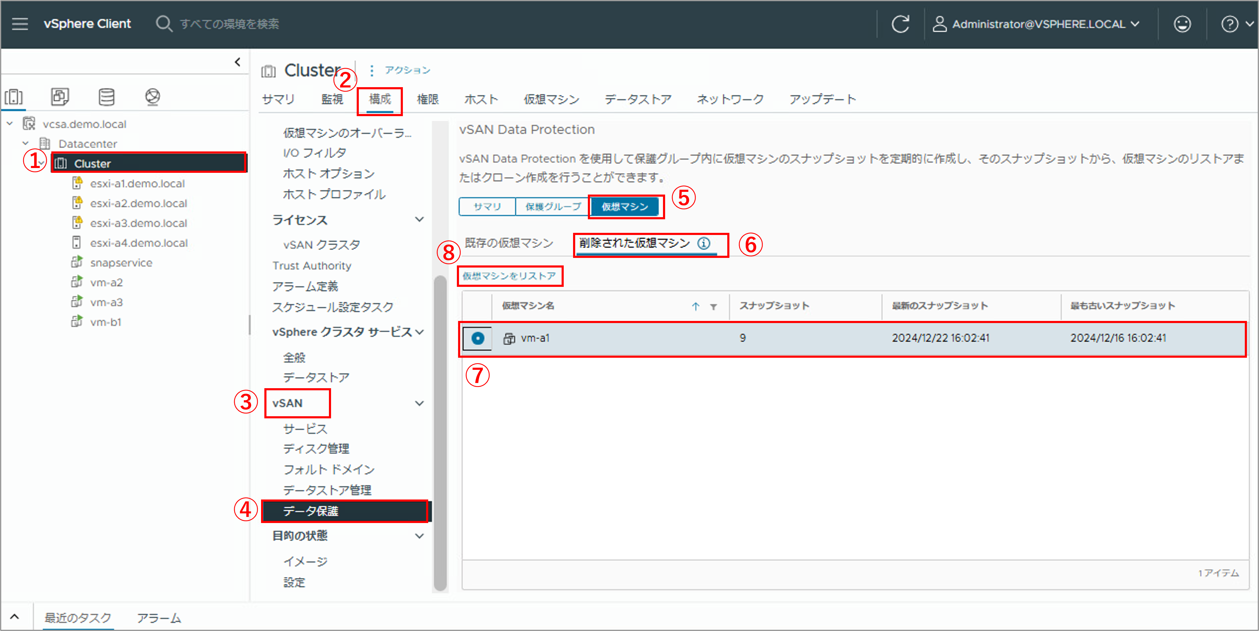Viewport: 1259px width, 631px height.
Task: Expand the recent tasks bottom panel
Action: 15,616
